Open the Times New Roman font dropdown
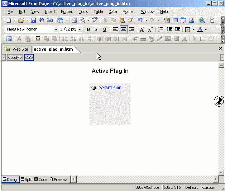 pos(56,29)
